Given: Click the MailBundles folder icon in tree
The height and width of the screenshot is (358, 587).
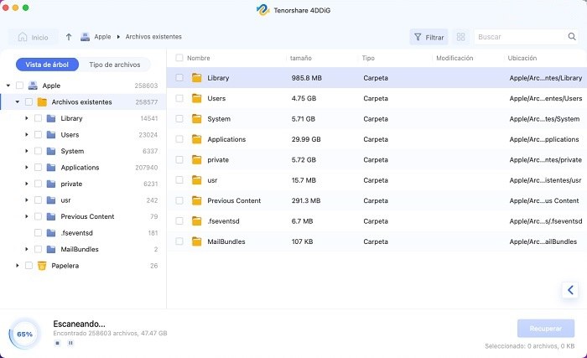Looking at the screenshot, I should click(x=51, y=249).
